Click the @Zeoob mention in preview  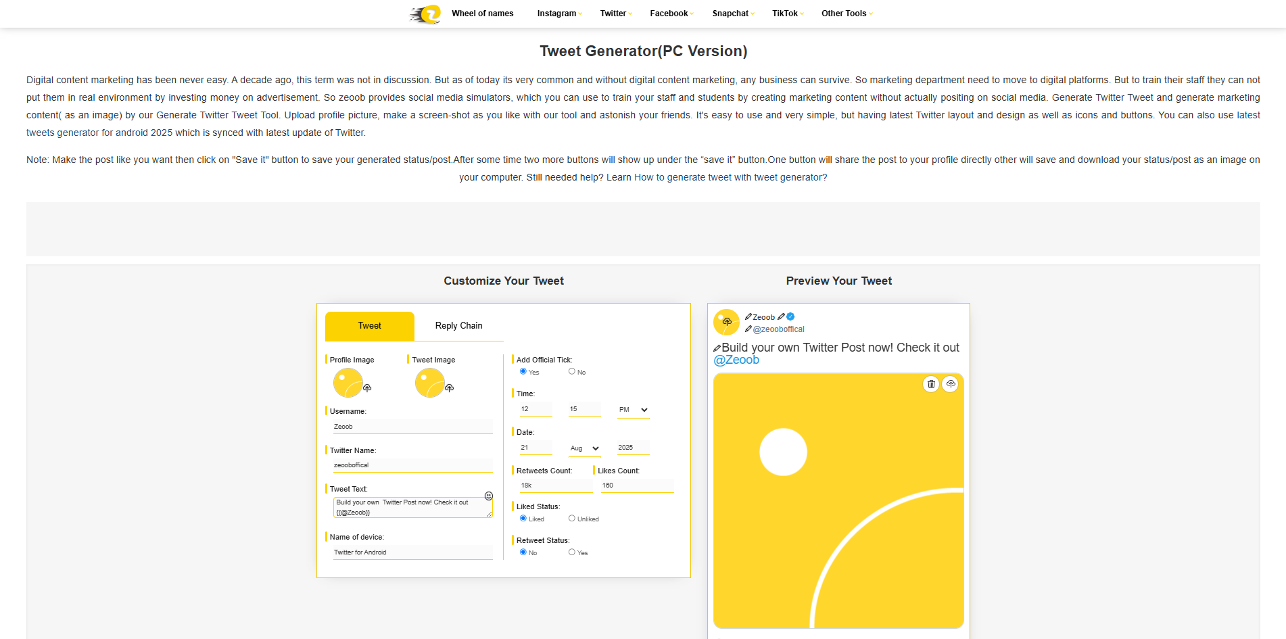pyautogui.click(x=736, y=360)
